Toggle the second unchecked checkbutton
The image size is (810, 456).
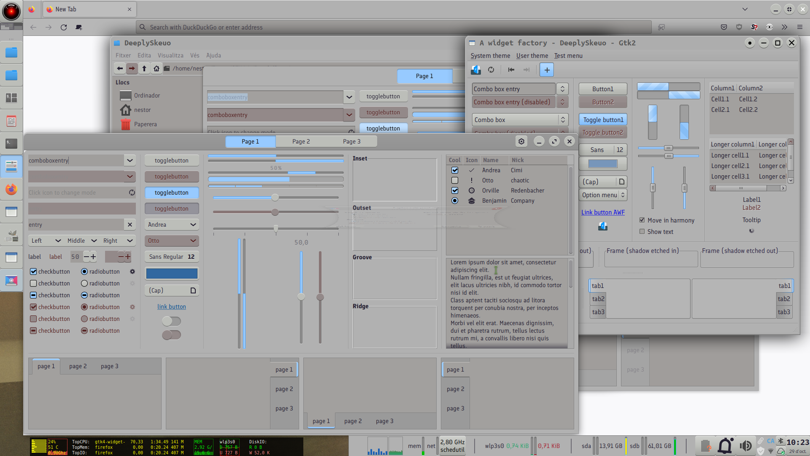pyautogui.click(x=33, y=283)
